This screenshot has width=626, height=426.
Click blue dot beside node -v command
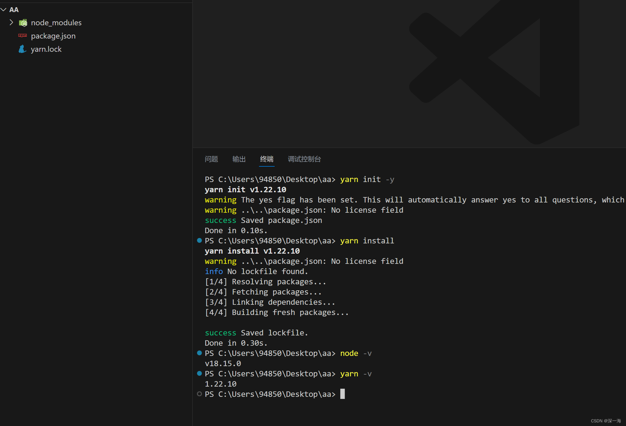coord(199,353)
